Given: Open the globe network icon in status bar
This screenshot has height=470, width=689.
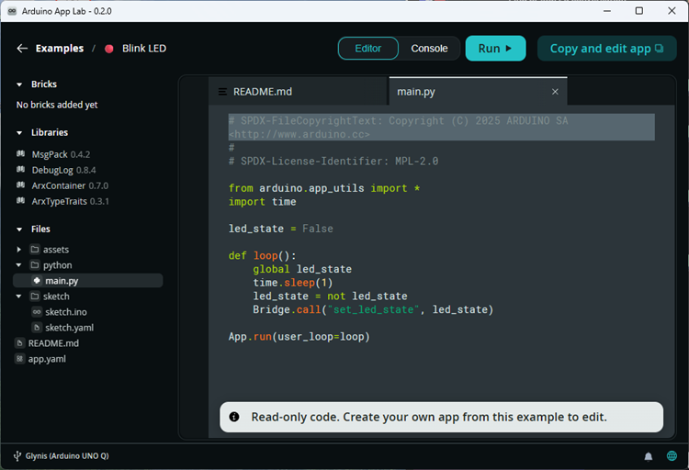Looking at the screenshot, I should (672, 456).
